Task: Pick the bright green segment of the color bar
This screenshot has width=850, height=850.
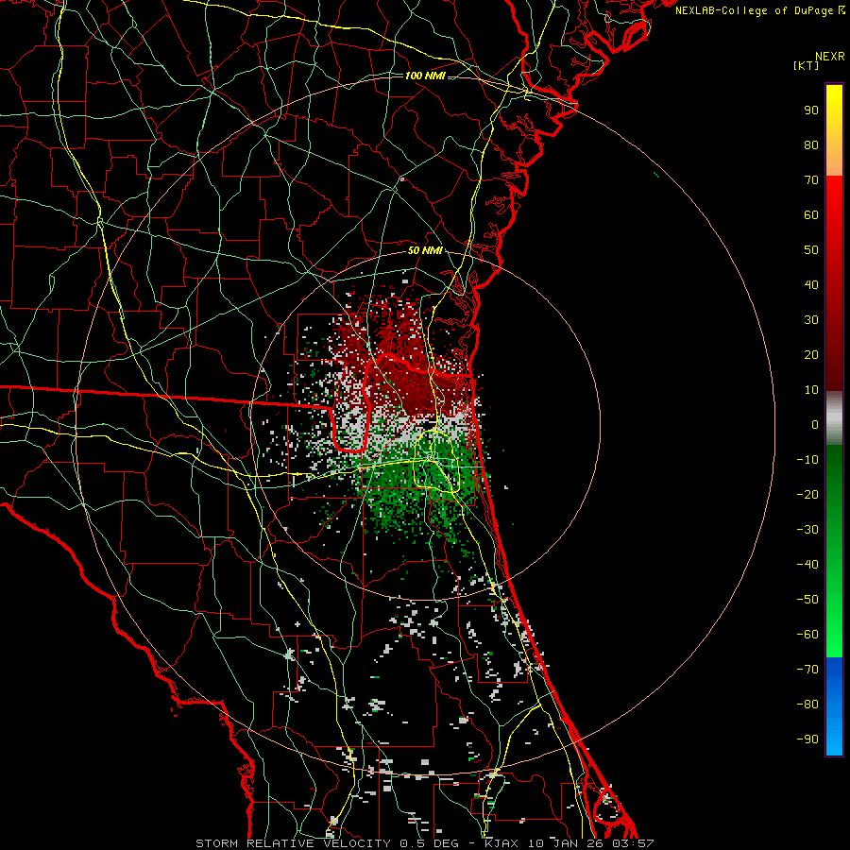Action: coord(834,551)
